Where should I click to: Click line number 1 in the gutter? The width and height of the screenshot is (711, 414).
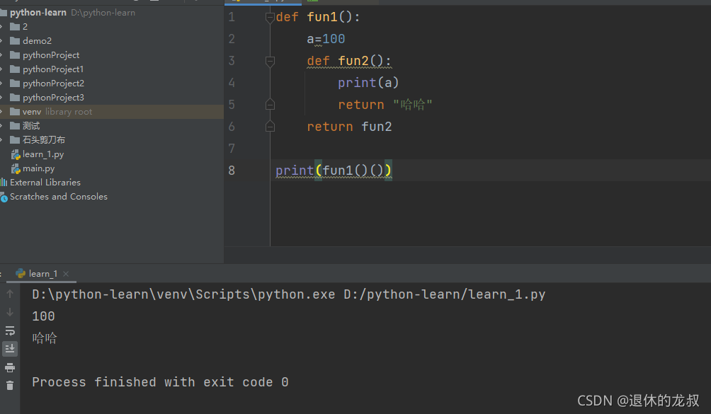point(232,17)
